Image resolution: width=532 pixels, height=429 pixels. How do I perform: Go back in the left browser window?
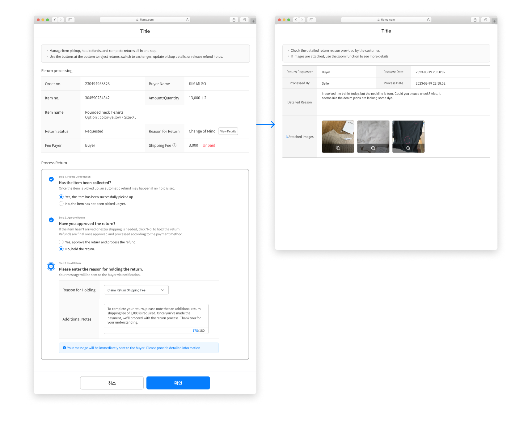pos(55,20)
